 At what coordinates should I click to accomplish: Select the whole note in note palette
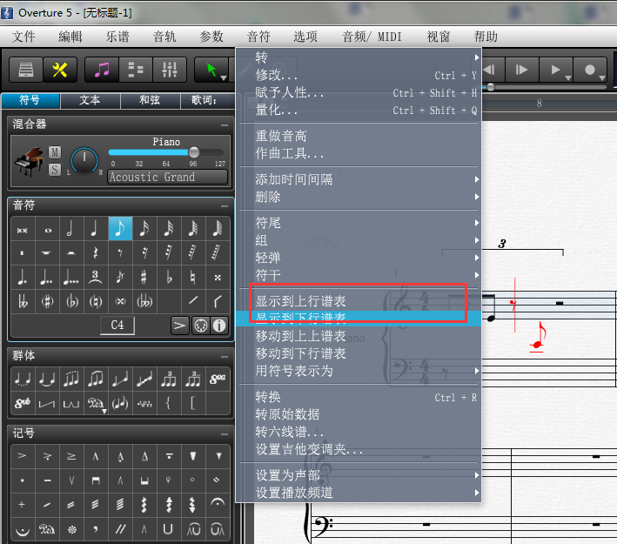[48, 230]
